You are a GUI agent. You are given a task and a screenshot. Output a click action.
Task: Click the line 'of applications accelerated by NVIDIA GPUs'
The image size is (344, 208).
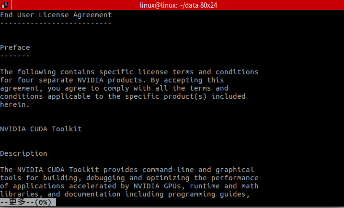click(x=129, y=186)
